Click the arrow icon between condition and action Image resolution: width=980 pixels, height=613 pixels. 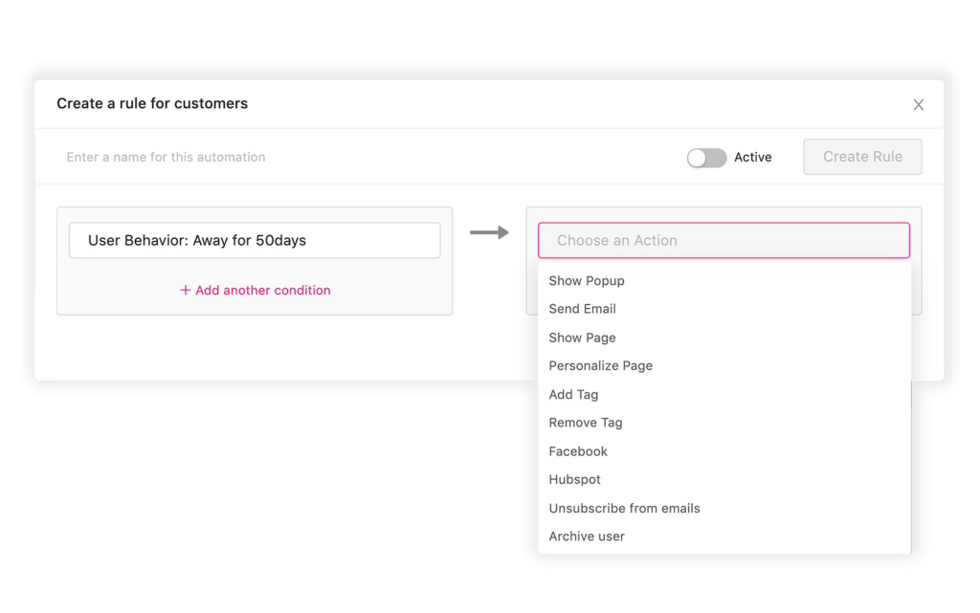click(x=489, y=231)
